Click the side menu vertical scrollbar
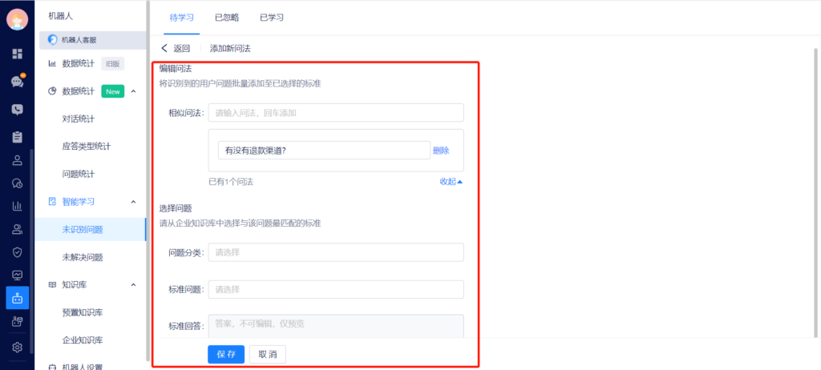The image size is (821, 370). click(148, 180)
